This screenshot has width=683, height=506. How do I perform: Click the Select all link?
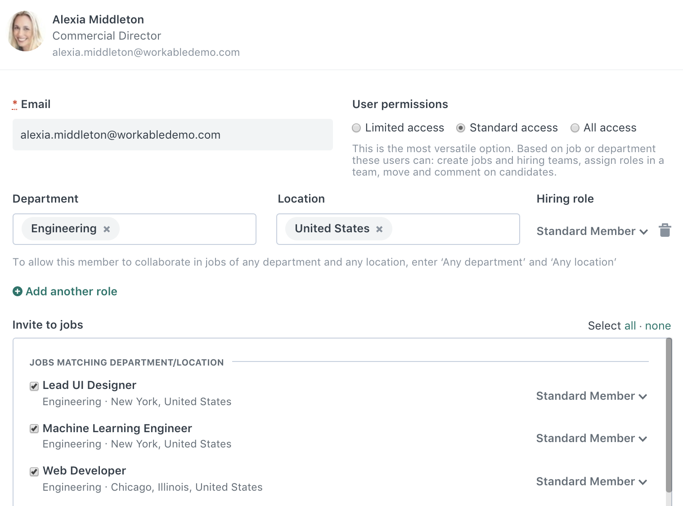pyautogui.click(x=630, y=325)
